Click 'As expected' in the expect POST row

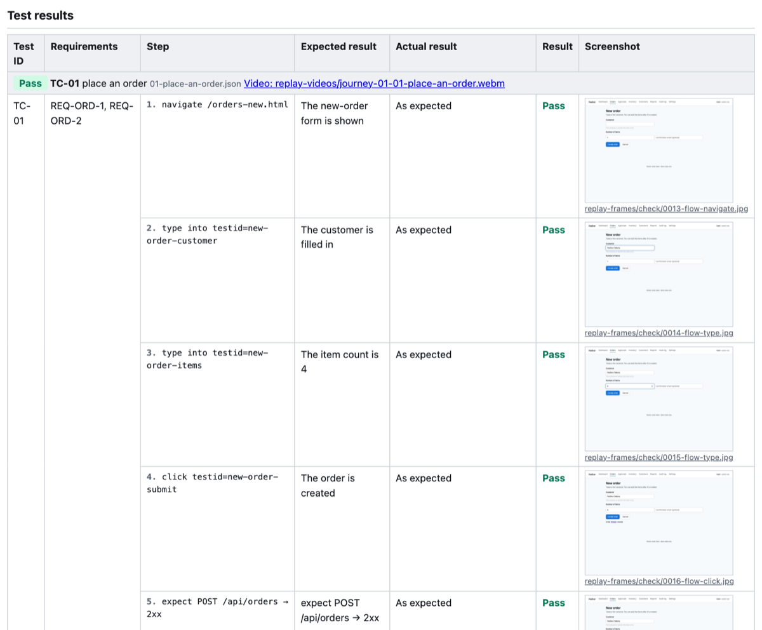coord(424,603)
